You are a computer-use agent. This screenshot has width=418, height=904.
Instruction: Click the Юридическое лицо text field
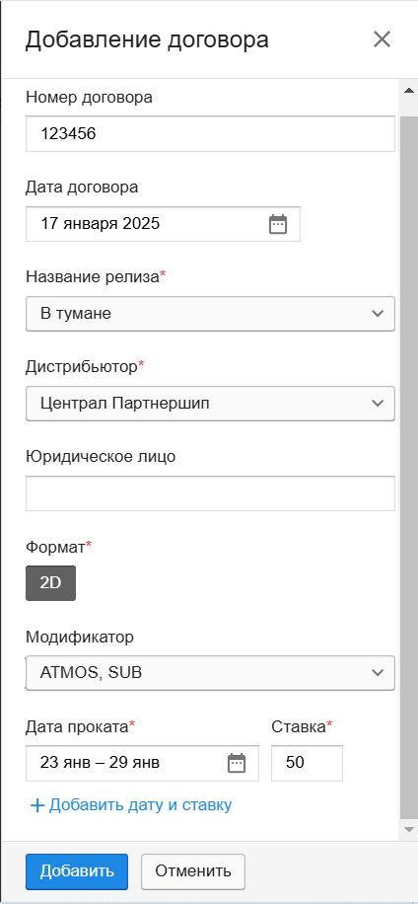click(210, 492)
